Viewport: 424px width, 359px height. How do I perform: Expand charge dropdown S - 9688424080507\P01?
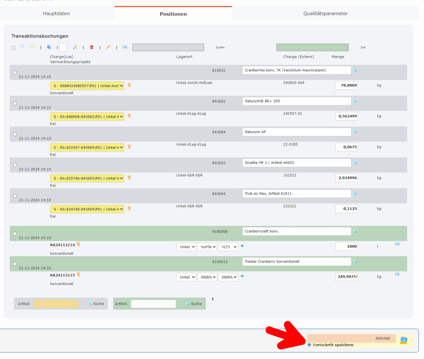(87, 86)
